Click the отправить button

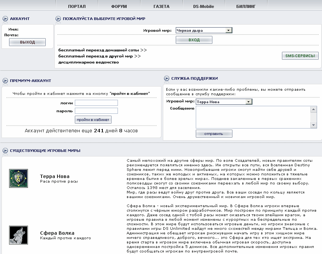pyautogui.click(x=214, y=134)
